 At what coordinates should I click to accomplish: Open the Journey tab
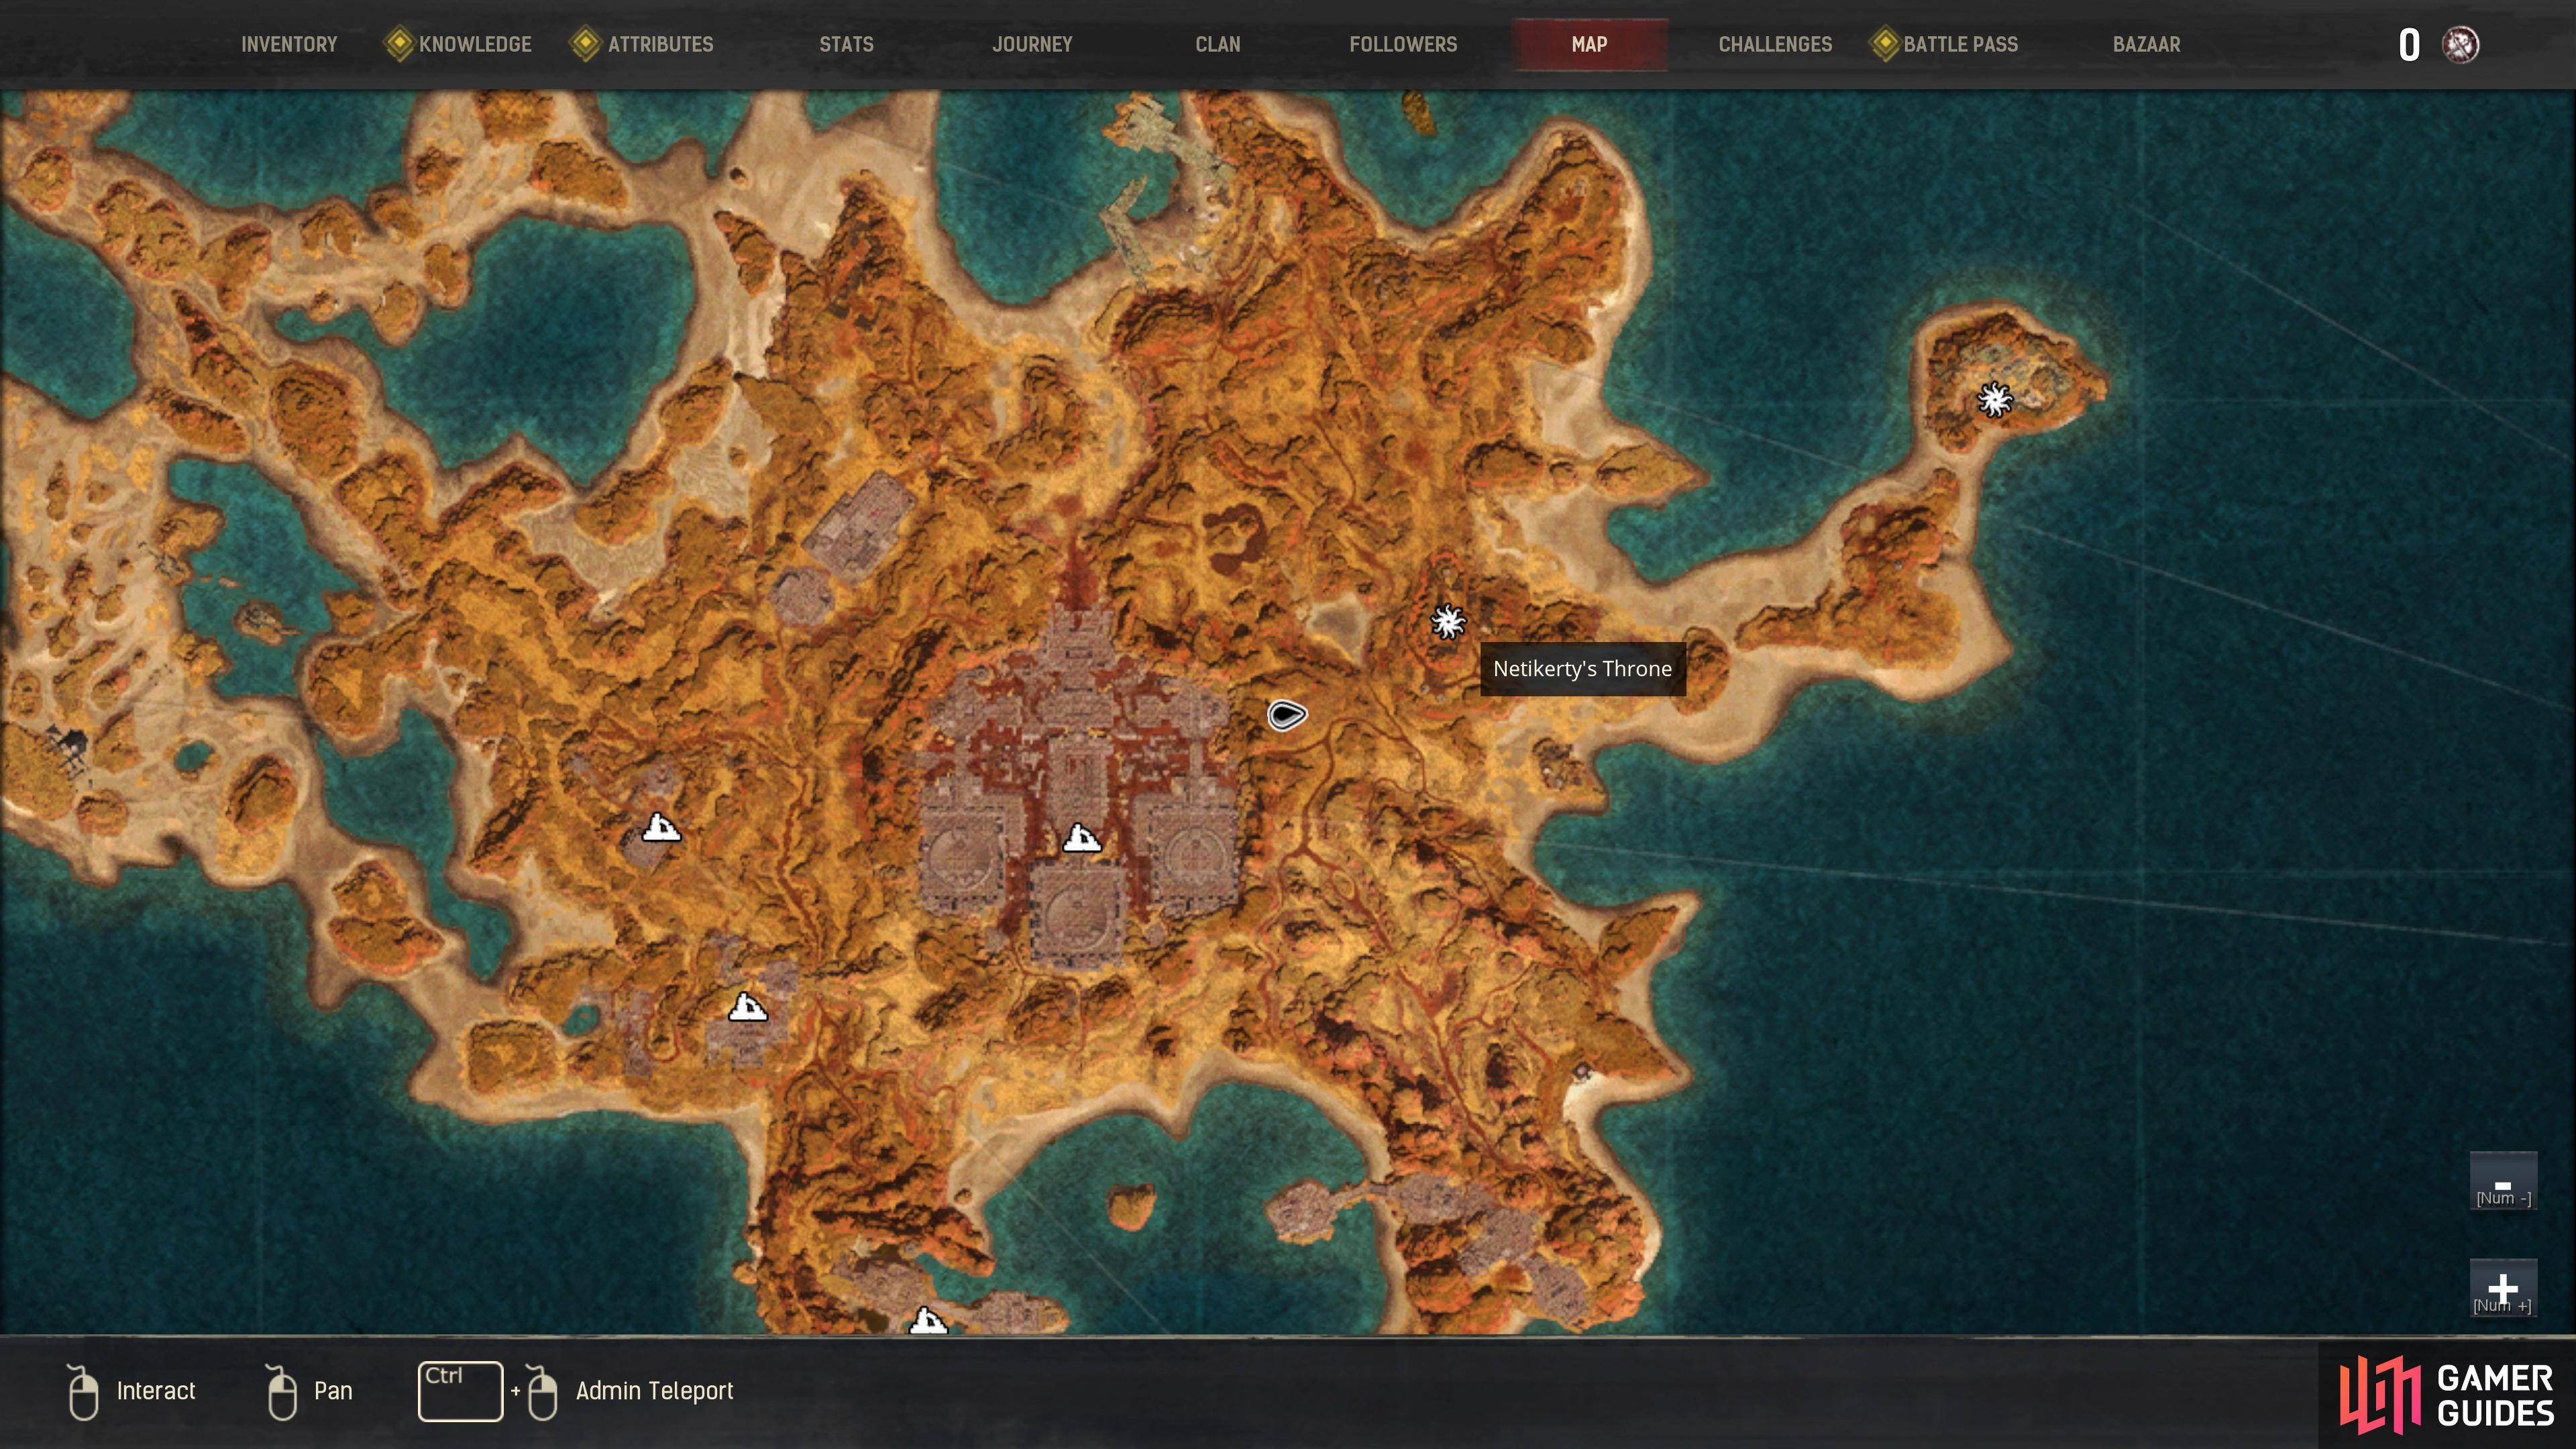point(1032,44)
